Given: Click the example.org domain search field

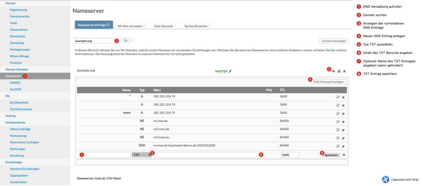Looking at the screenshot, I should pos(94,41).
